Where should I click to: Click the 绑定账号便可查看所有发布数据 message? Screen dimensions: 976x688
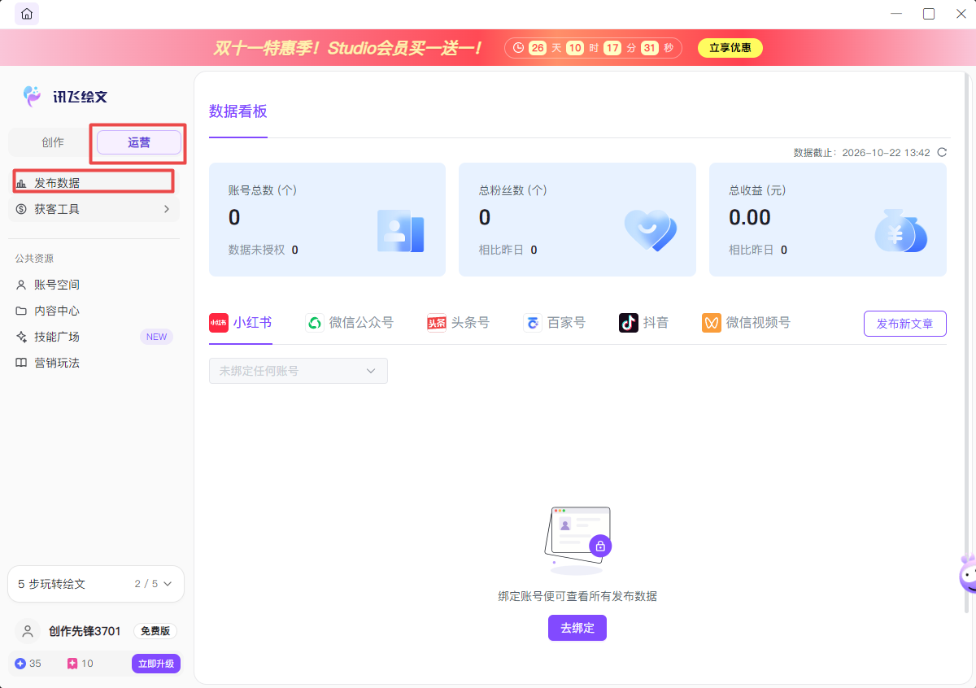[577, 596]
